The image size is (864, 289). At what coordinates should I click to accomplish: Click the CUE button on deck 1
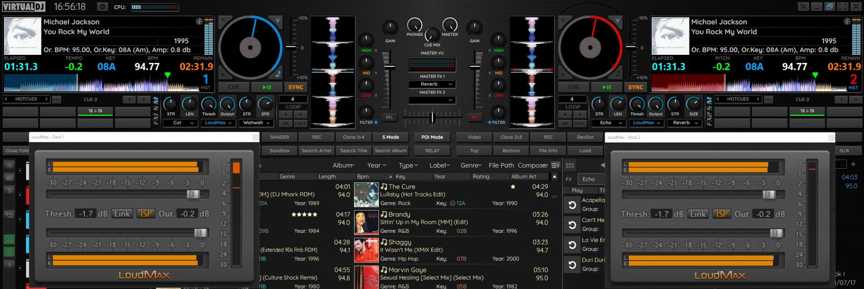coord(234,87)
